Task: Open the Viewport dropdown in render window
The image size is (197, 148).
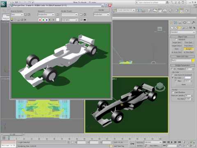Action: click(46, 14)
